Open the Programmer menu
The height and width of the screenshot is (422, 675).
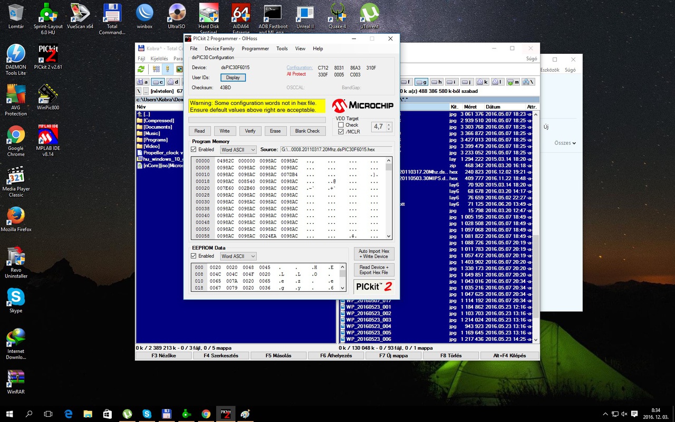[x=255, y=49]
